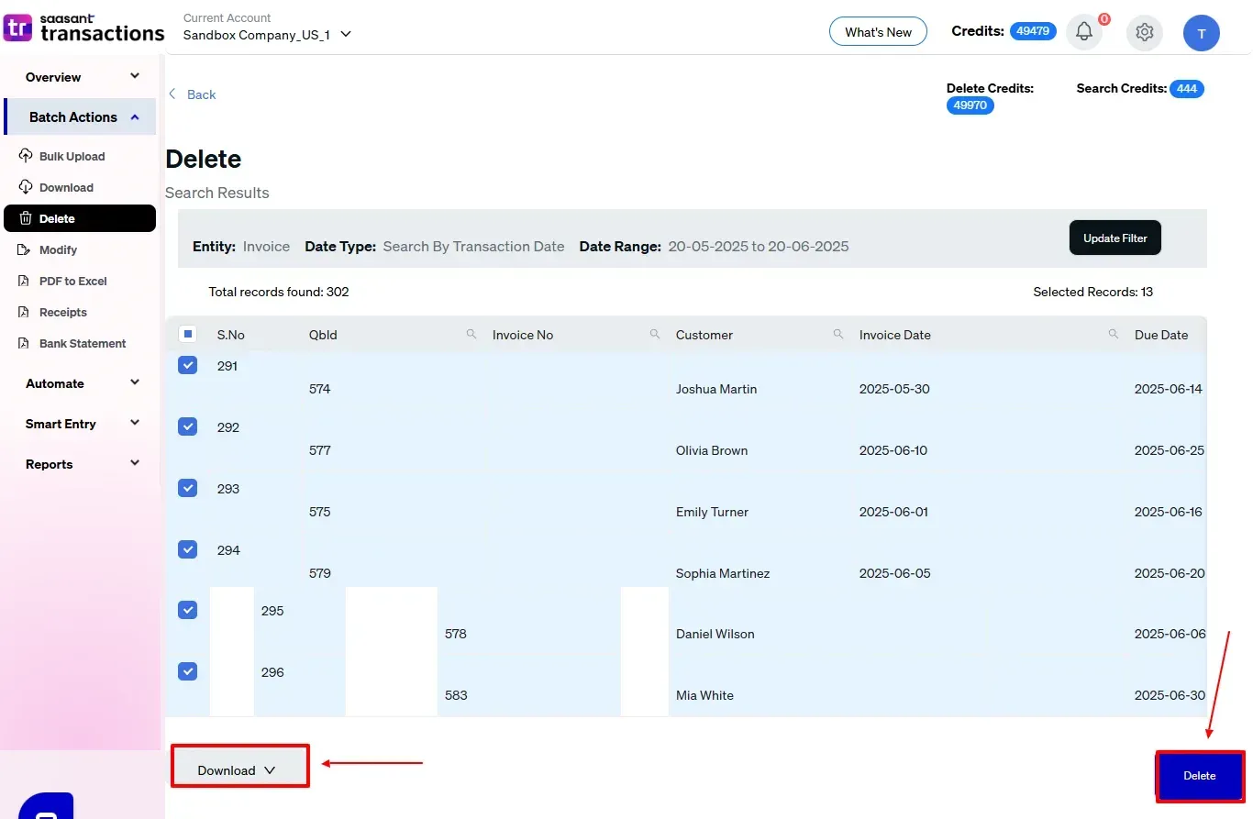The width and height of the screenshot is (1253, 819).
Task: Click the Download cloud icon in sidebar
Action: 26,187
